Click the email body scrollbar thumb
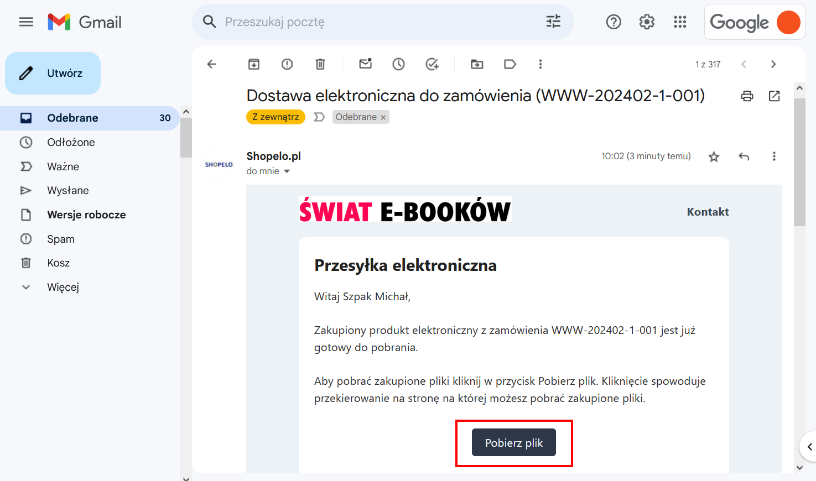This screenshot has width=816, height=481. point(799,163)
